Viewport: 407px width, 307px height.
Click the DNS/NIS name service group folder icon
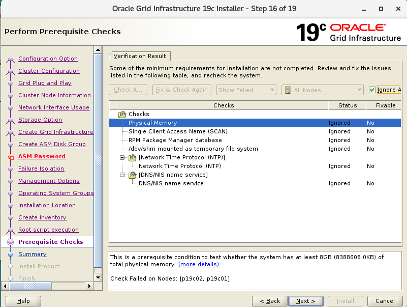coord(133,175)
